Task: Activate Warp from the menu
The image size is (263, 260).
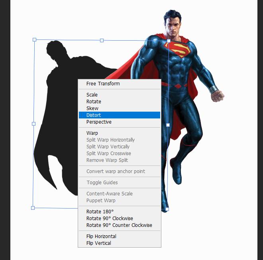Action: pyautogui.click(x=120, y=133)
